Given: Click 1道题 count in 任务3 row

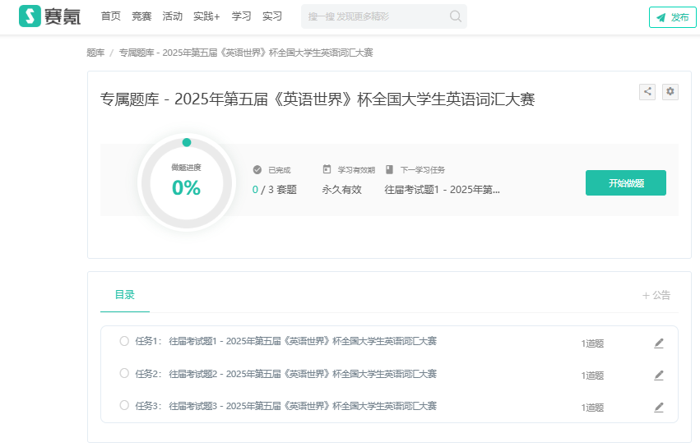Looking at the screenshot, I should click(592, 408).
